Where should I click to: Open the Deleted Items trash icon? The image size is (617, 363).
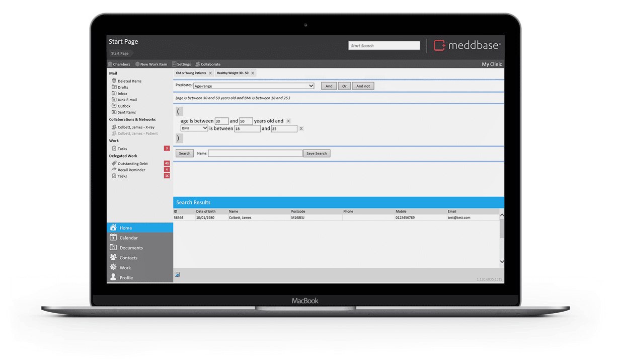click(x=114, y=81)
